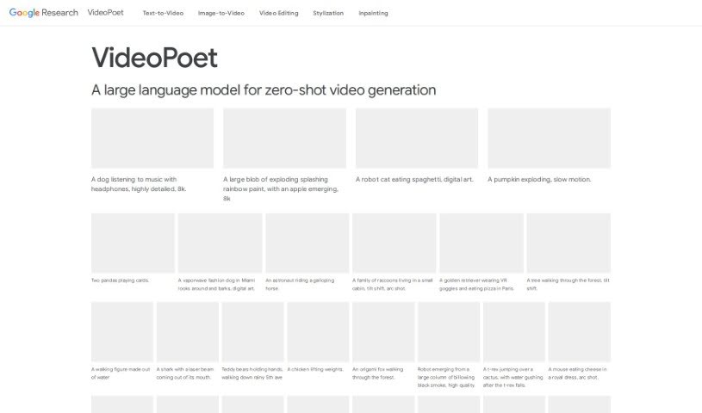Play the vaporwave fashion dog video
702x413 pixels.
click(x=220, y=243)
